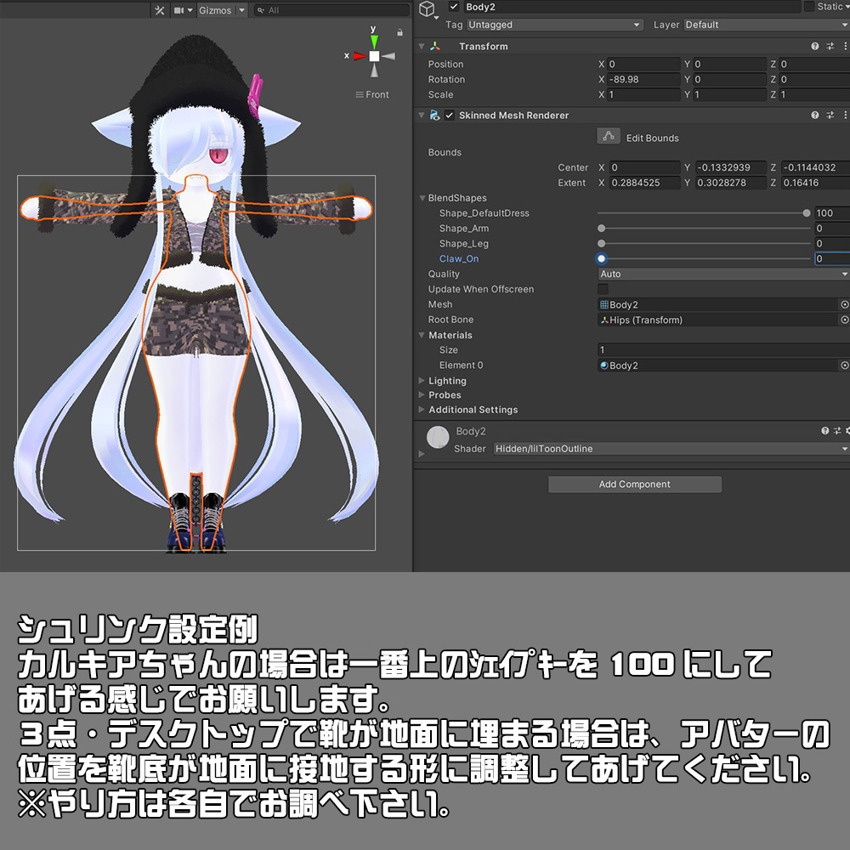Screen dimensions: 850x850
Task: Click the green Y axis cone
Action: [x=374, y=42]
